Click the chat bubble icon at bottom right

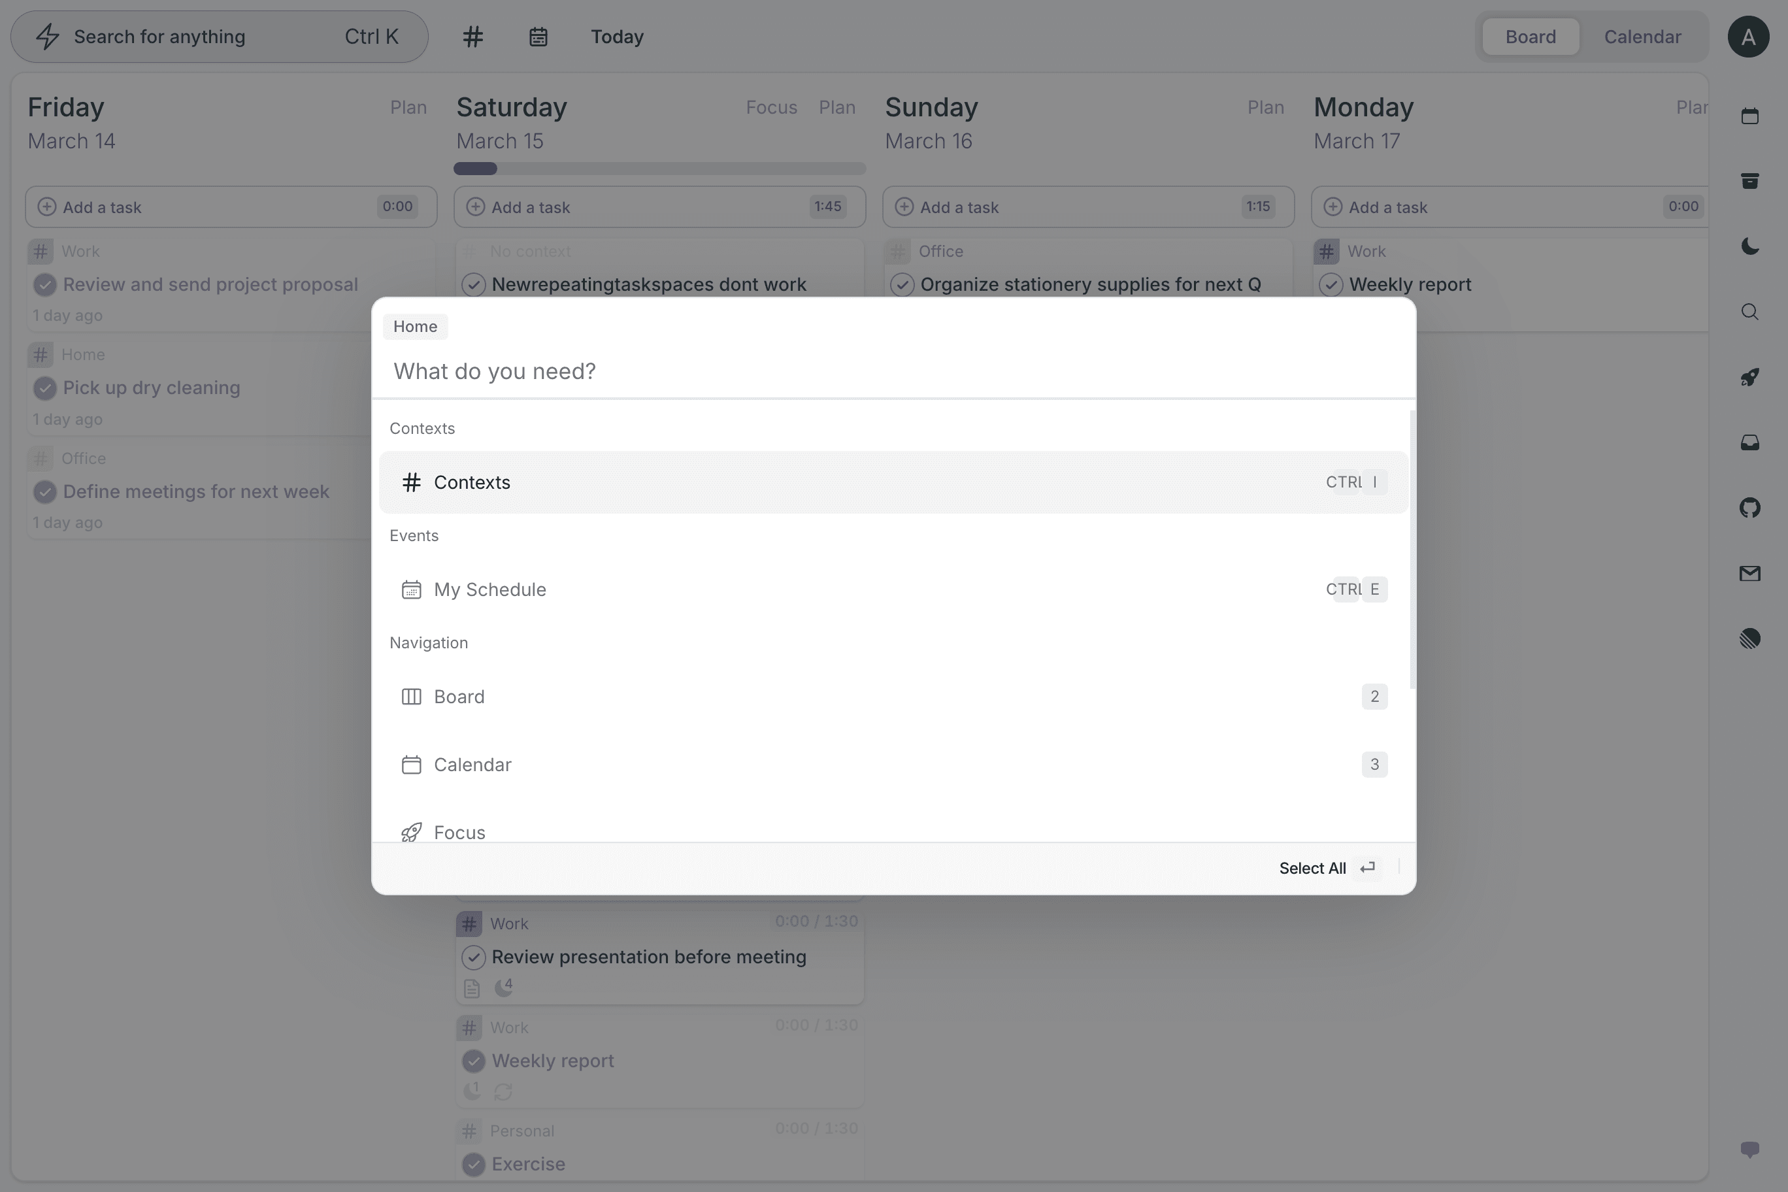1750,1150
